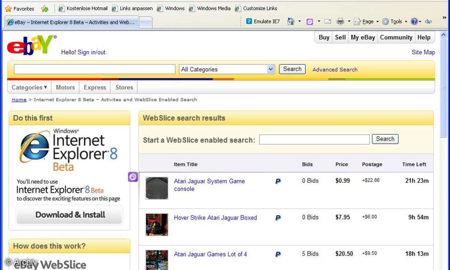Image resolution: width=450 pixels, height=270 pixels.
Task: Open the Windows Media favorite link
Action: tap(210, 8)
